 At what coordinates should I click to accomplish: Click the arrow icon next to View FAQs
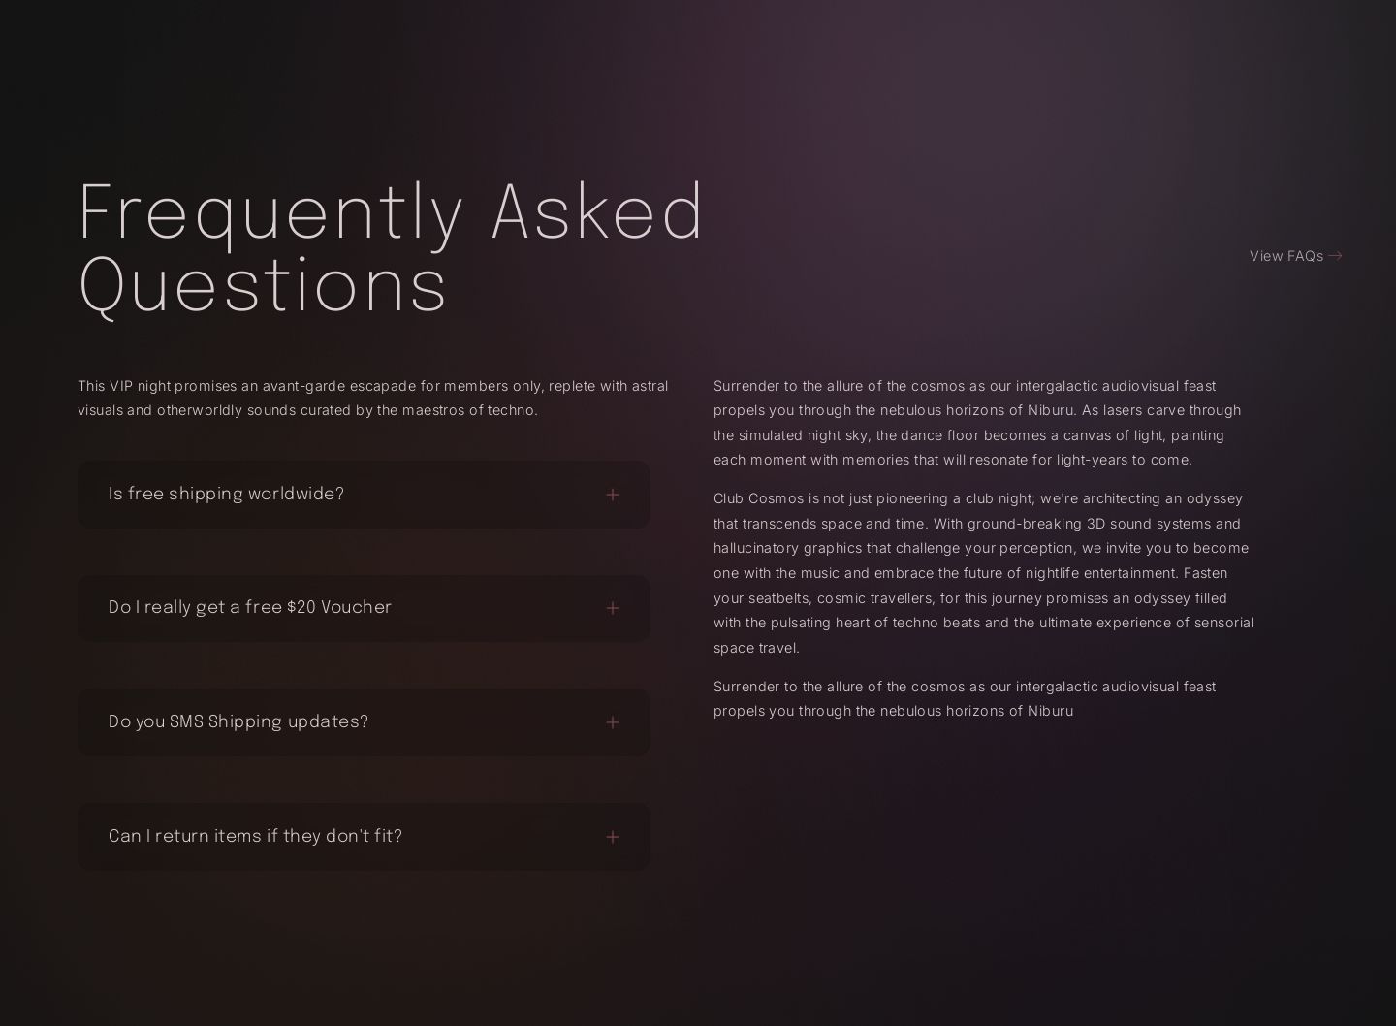coord(1335,256)
